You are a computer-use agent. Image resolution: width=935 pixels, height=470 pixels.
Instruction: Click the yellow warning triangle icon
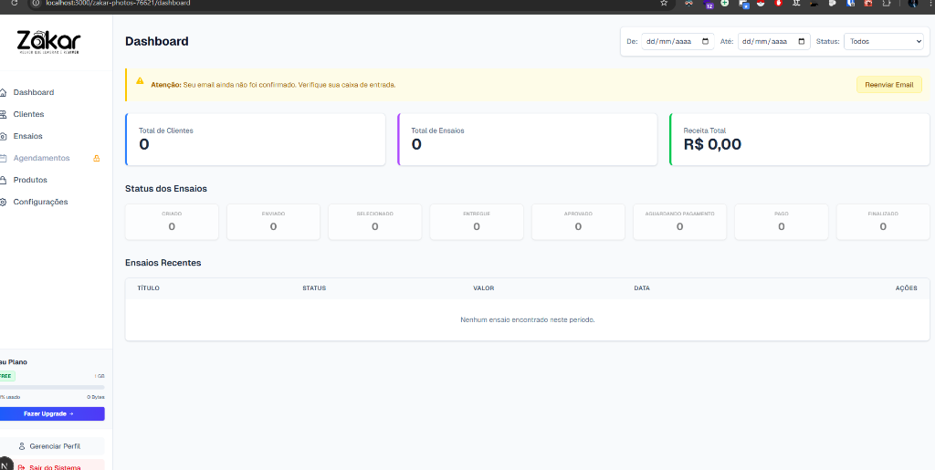[140, 81]
